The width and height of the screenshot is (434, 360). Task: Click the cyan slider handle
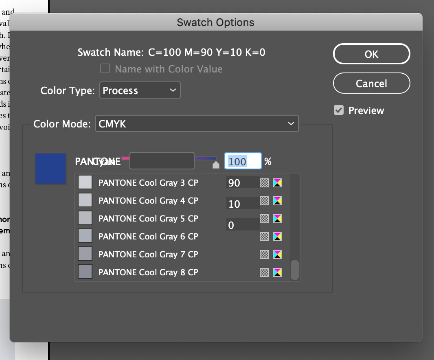click(x=216, y=165)
